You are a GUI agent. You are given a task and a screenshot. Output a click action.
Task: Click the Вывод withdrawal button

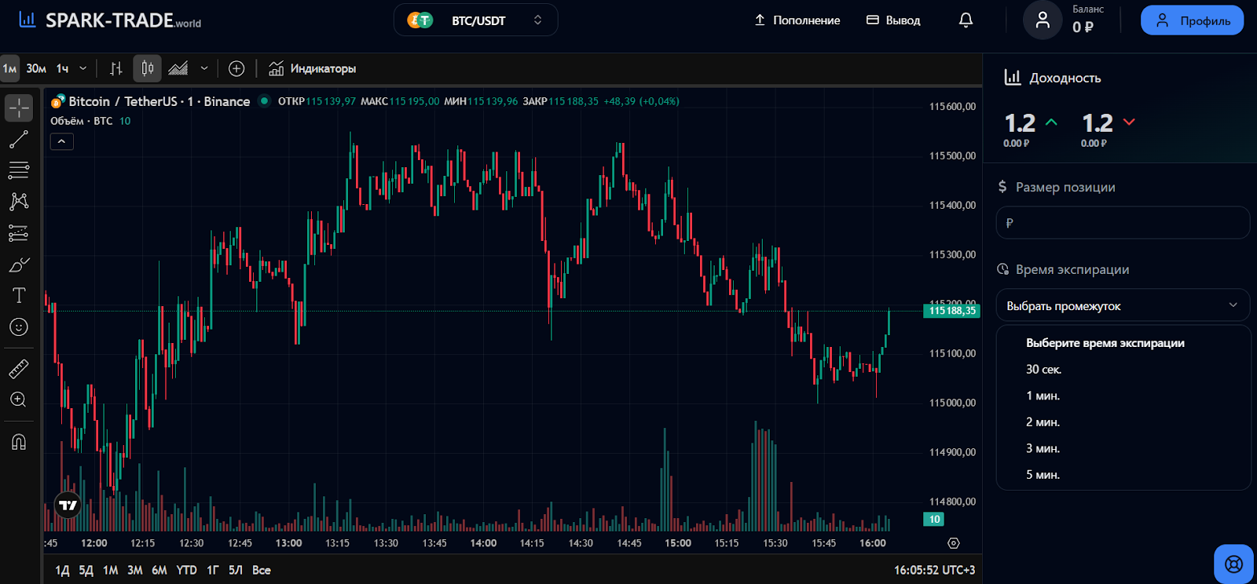coord(893,20)
